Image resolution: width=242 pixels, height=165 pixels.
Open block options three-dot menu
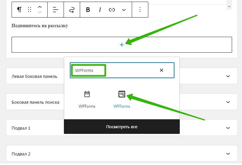(x=140, y=10)
